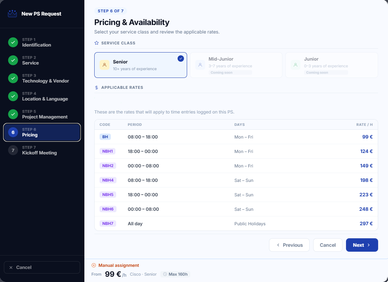Click the dollar icon beside Applicable Rates

(96, 87)
